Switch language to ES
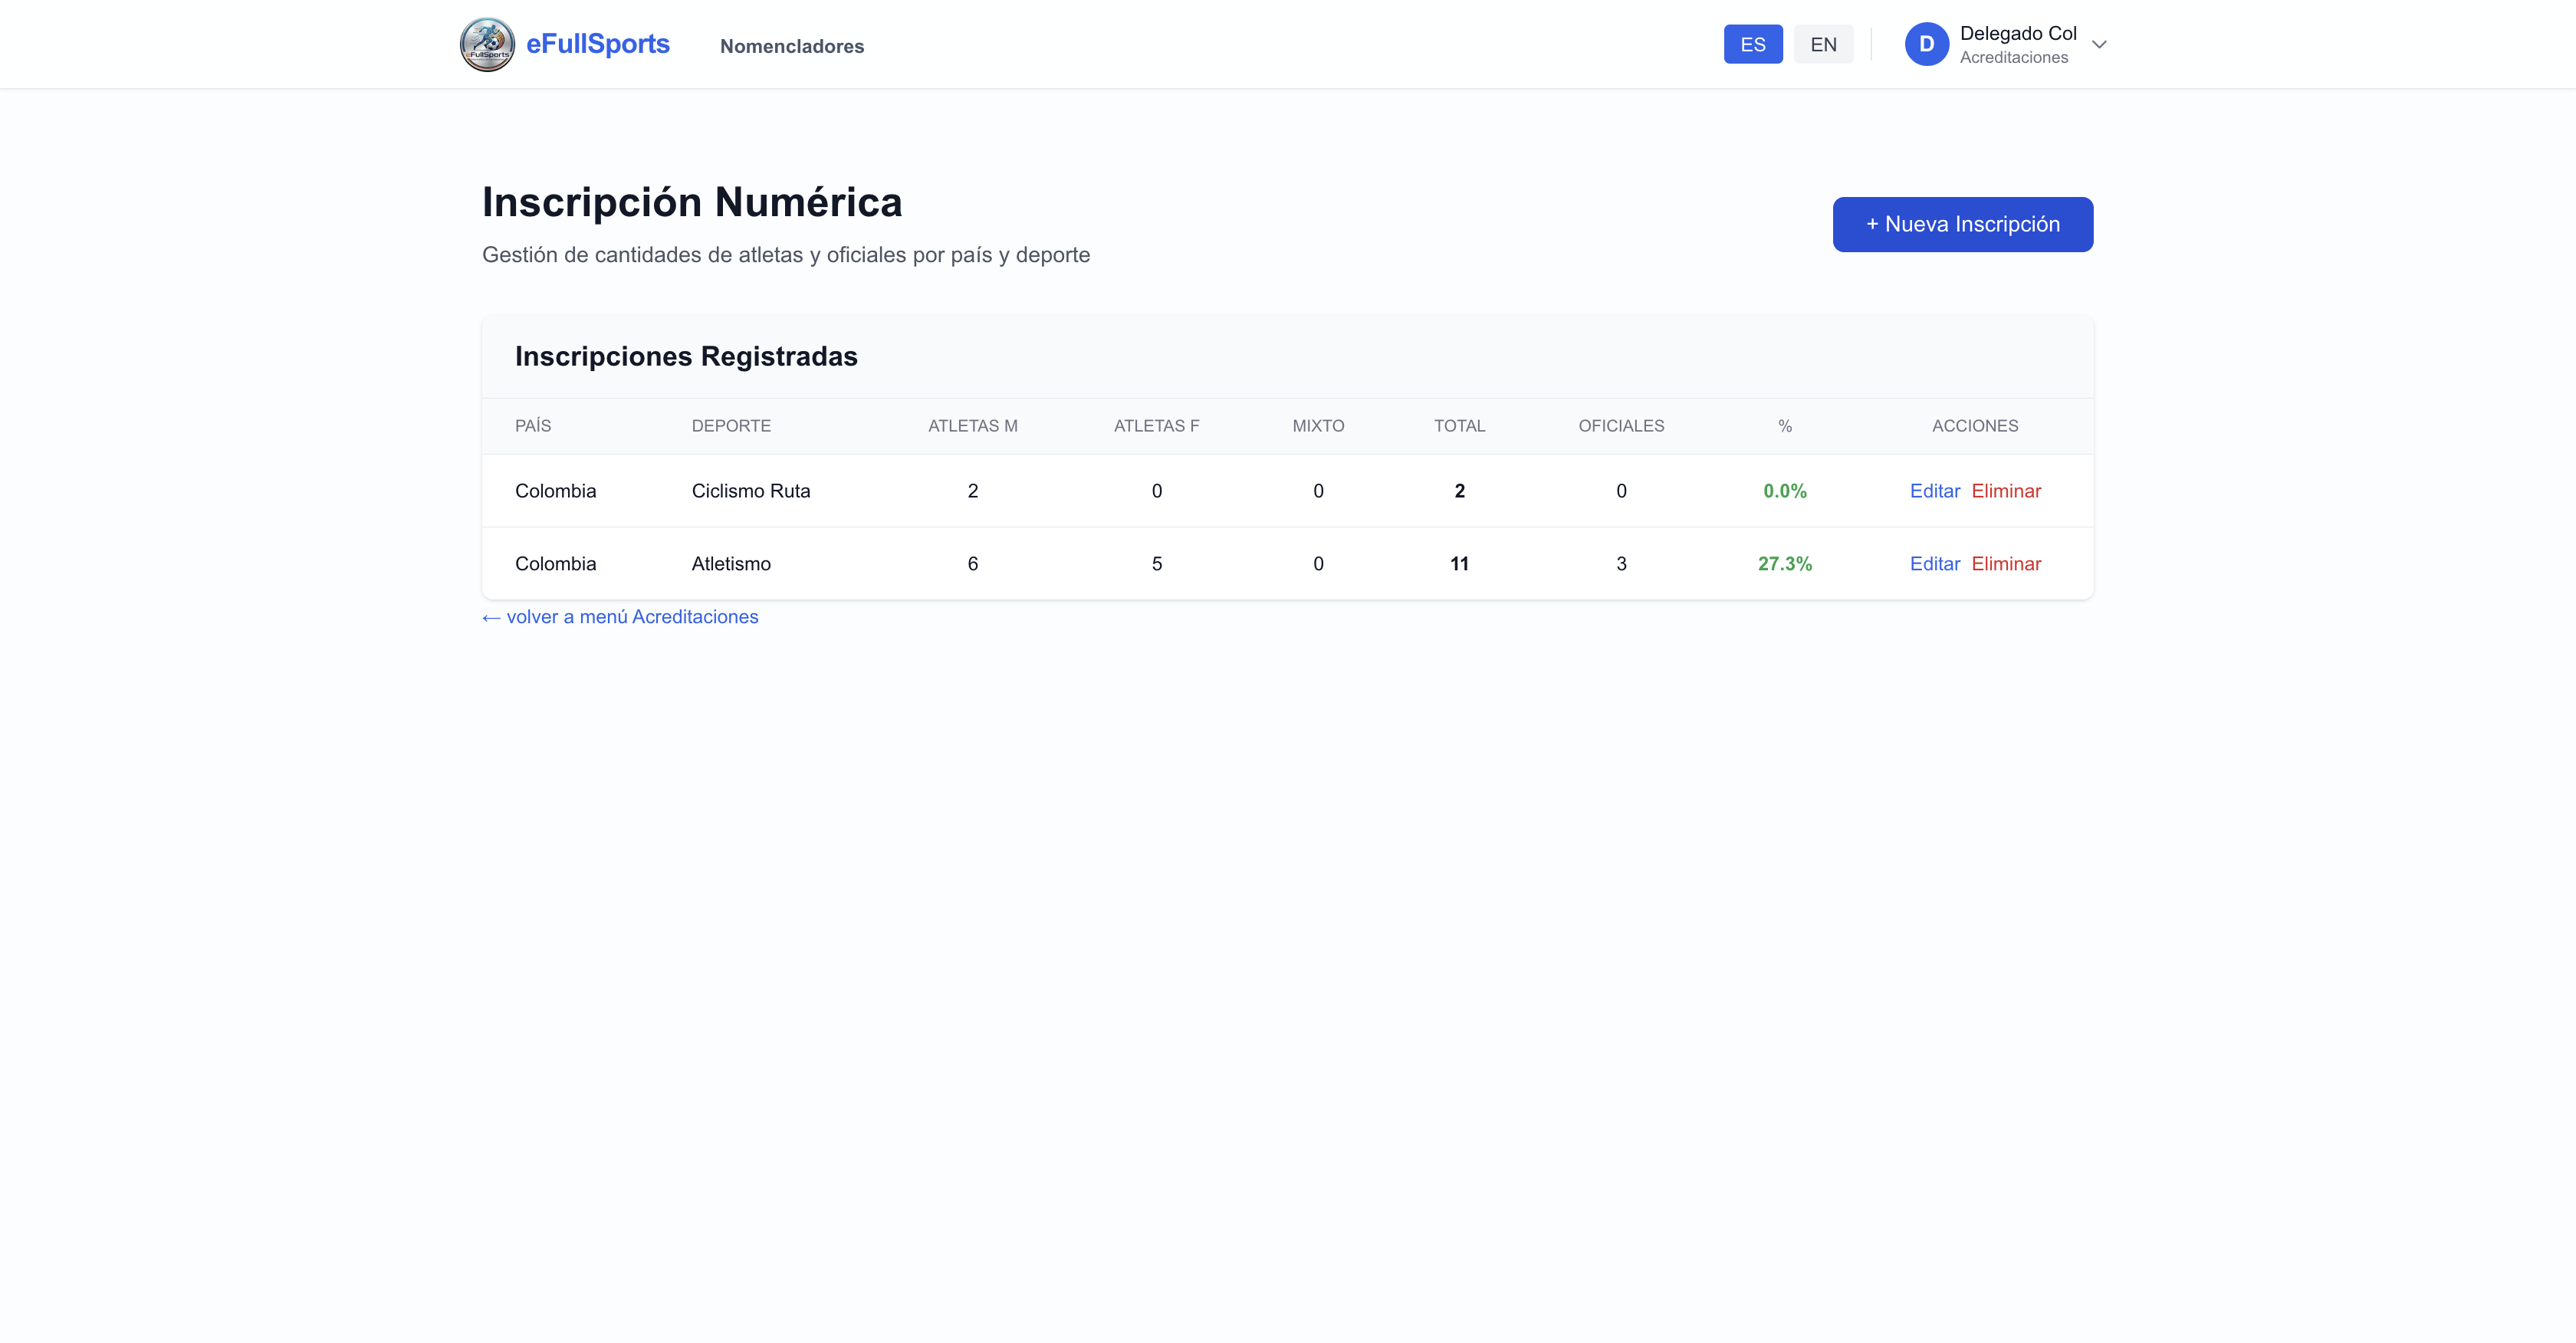Image resolution: width=2576 pixels, height=1343 pixels. [1752, 44]
